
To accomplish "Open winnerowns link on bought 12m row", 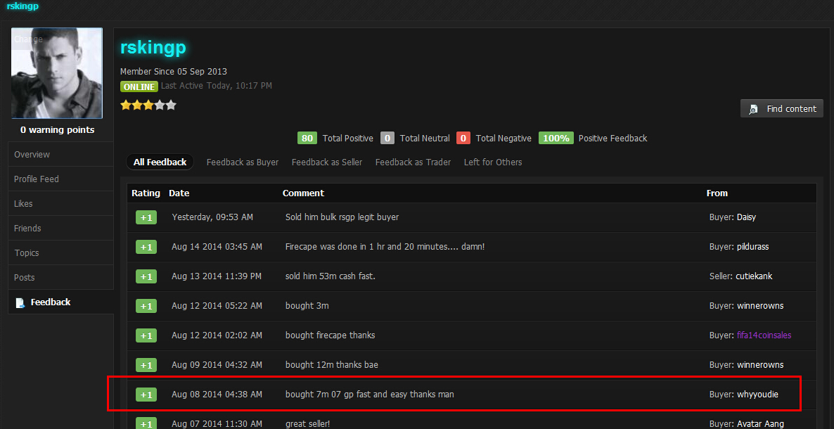I will tap(760, 364).
